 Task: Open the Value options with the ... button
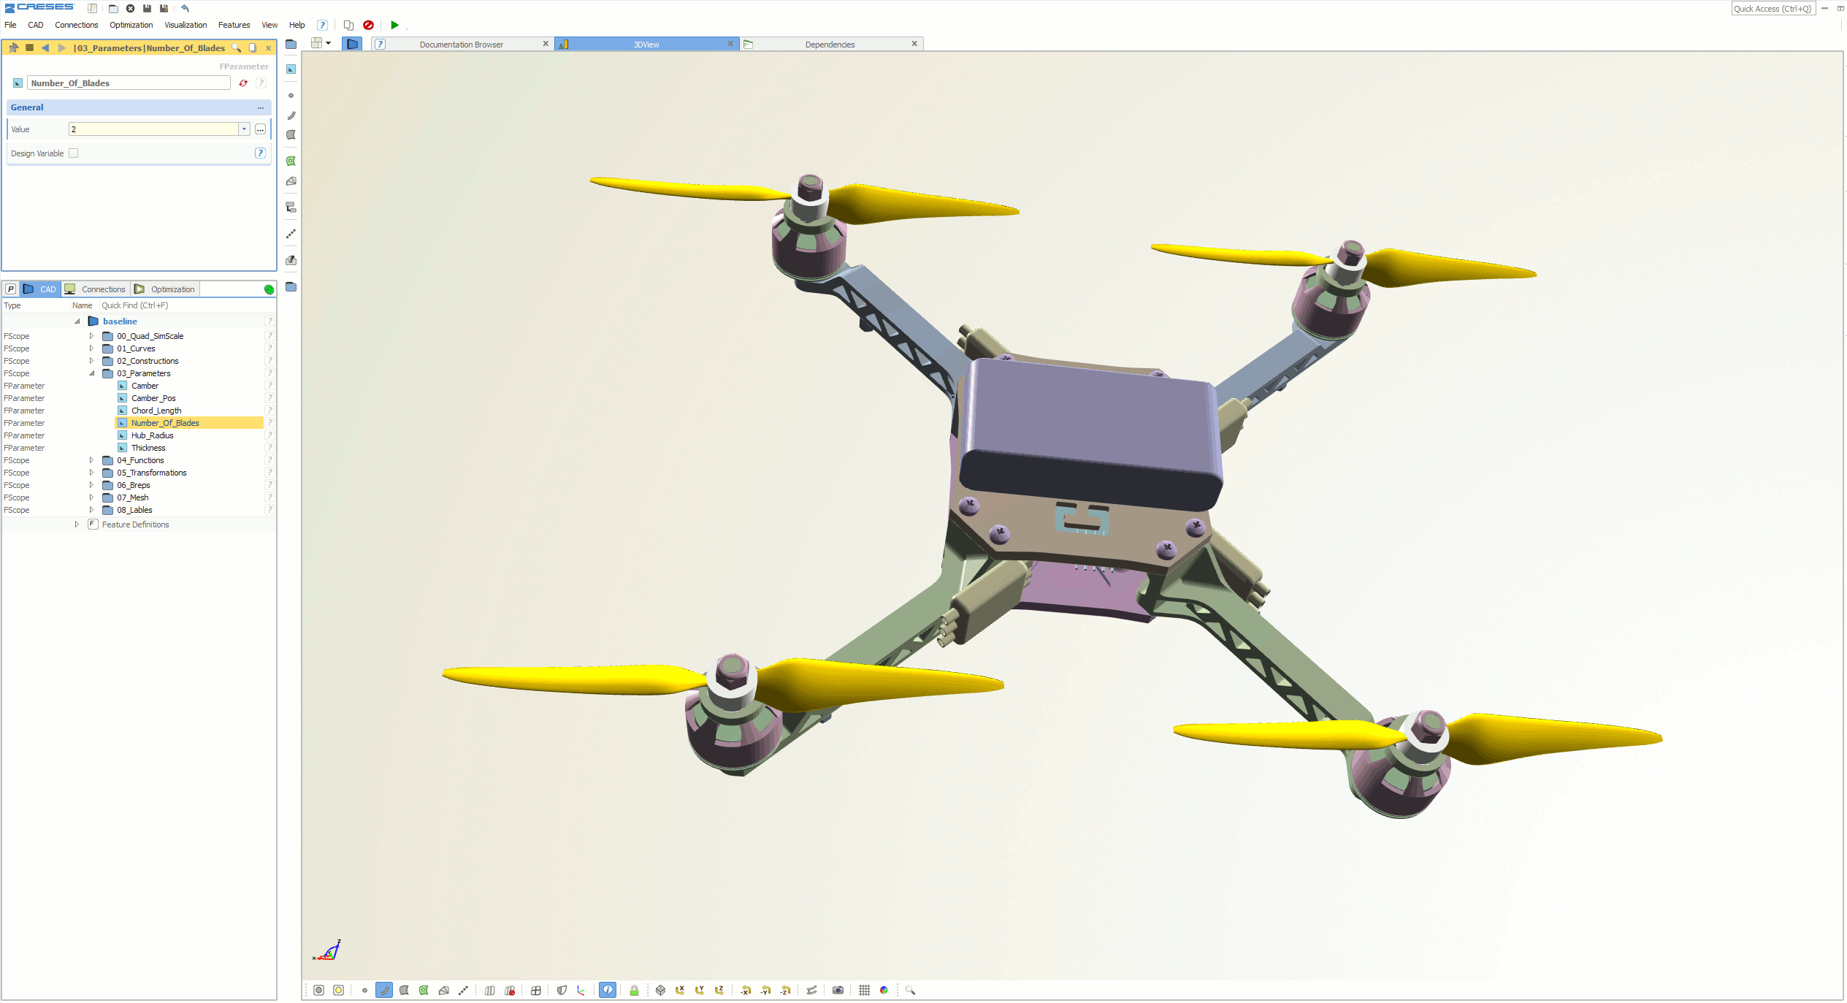pyautogui.click(x=260, y=129)
